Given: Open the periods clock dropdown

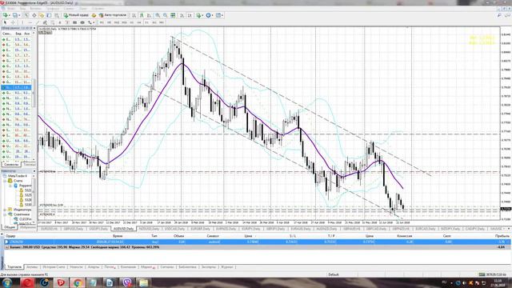Looking at the screenshot, I should click(210, 15).
